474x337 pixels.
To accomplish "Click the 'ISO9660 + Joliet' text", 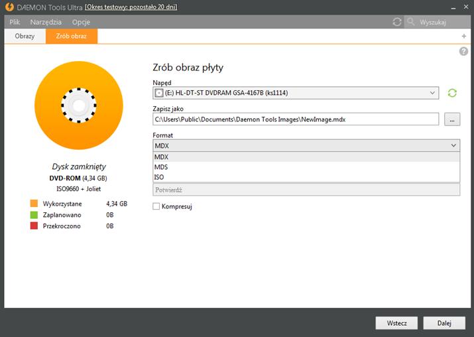I will point(79,189).
